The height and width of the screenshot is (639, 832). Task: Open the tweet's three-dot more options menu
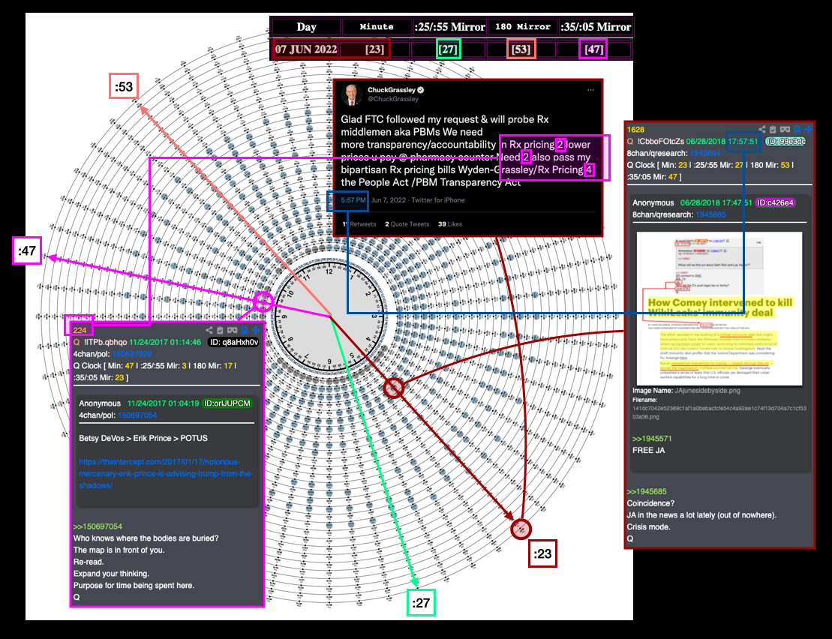click(590, 90)
